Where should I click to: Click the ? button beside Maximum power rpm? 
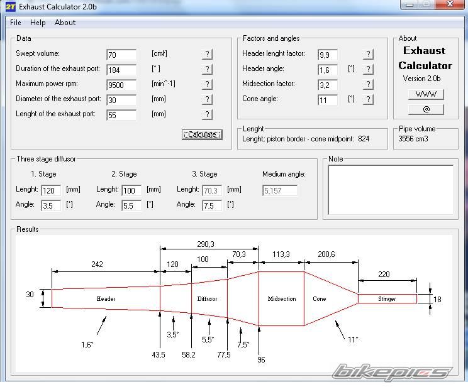point(207,85)
